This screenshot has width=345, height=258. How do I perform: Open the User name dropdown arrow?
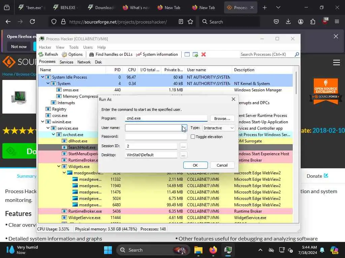(x=184, y=128)
